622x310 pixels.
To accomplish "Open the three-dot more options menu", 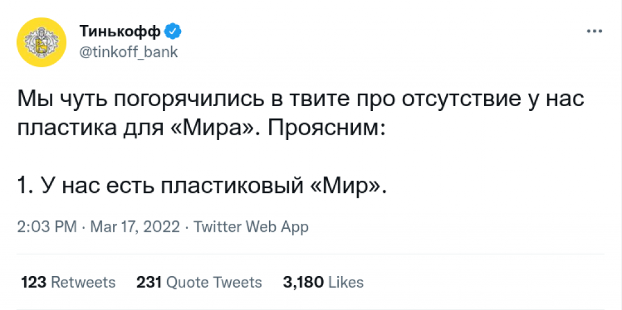I will pyautogui.click(x=595, y=32).
